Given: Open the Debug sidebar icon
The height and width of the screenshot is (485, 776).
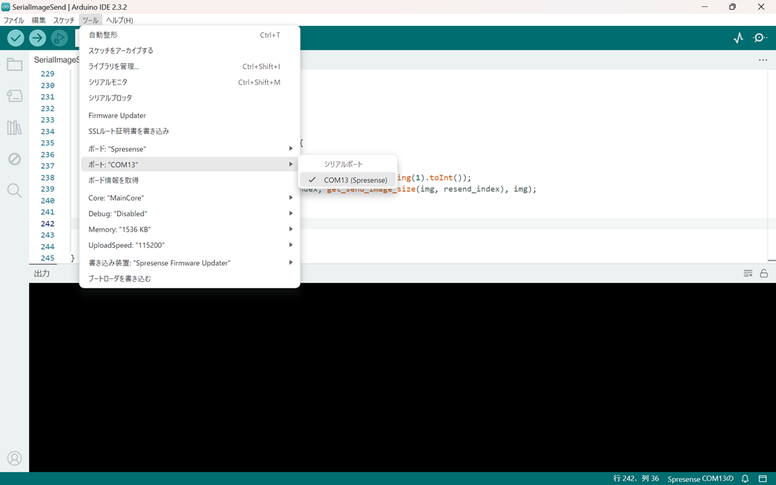Looking at the screenshot, I should click(15, 159).
